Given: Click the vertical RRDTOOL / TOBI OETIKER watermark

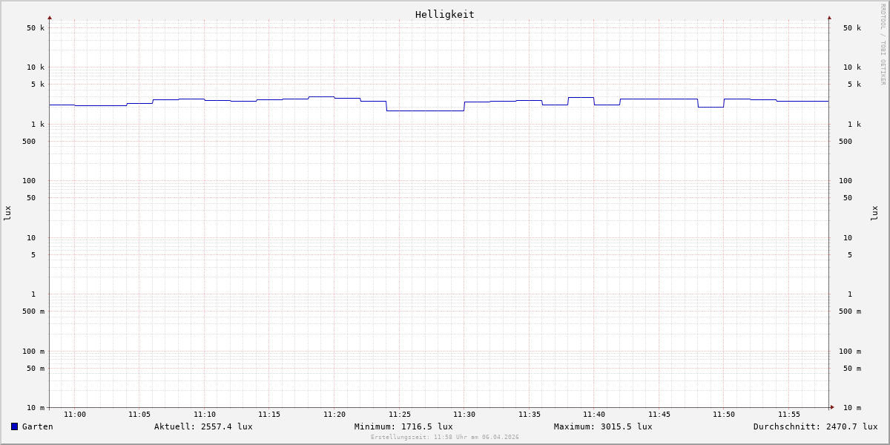Looking at the screenshot, I should coord(883,44).
